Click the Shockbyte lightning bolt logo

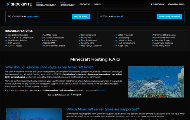(x=8, y=4)
